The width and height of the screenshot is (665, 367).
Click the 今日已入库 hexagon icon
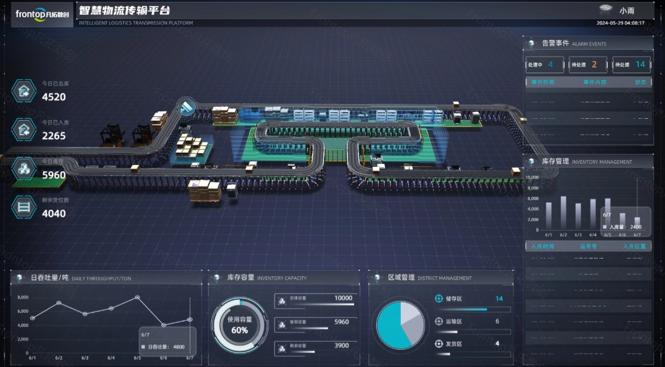tap(24, 130)
